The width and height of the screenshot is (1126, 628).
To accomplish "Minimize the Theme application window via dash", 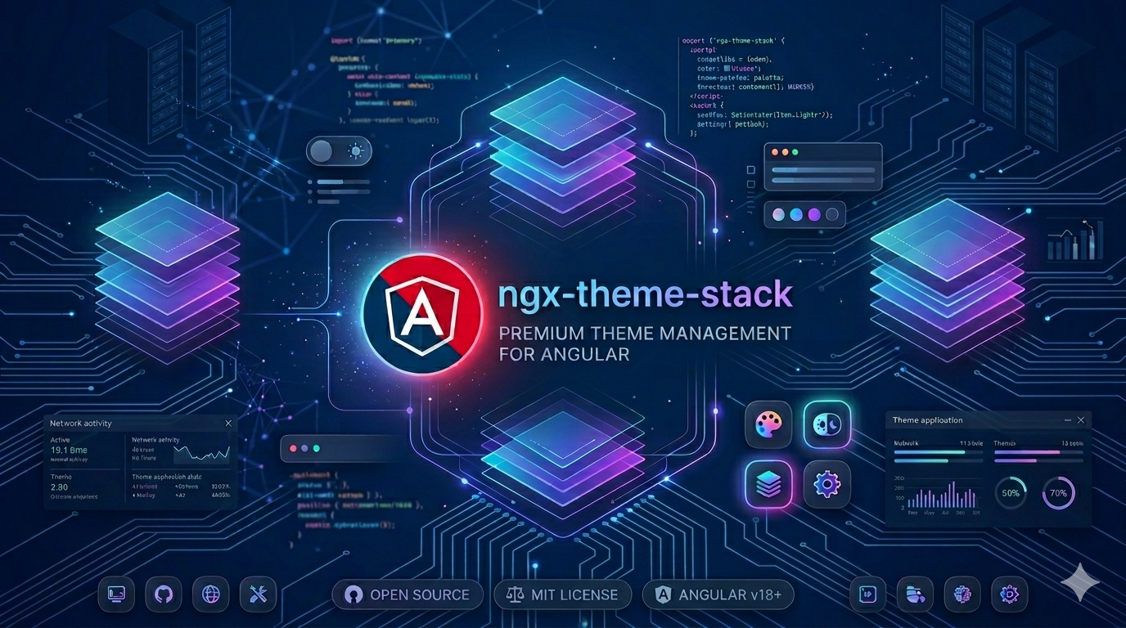I will (x=1068, y=419).
